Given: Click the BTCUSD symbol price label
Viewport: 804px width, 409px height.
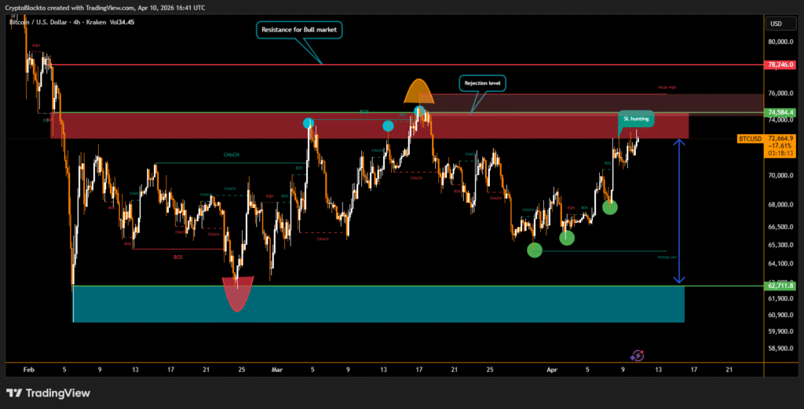Looking at the screenshot, I should [750, 139].
